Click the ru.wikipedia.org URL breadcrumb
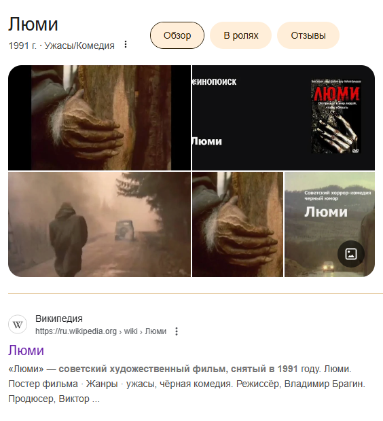Image resolution: width=383 pixels, height=421 pixels. tap(101, 331)
